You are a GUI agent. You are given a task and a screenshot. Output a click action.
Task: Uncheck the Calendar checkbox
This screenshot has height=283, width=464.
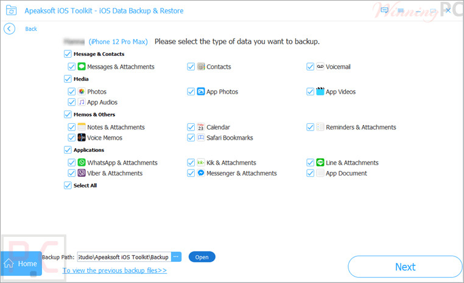pos(191,127)
